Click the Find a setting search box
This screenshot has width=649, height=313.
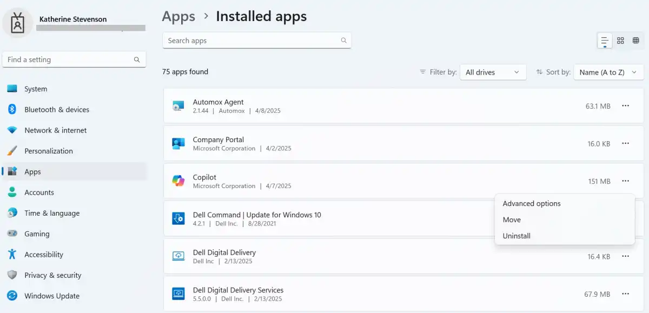74,59
